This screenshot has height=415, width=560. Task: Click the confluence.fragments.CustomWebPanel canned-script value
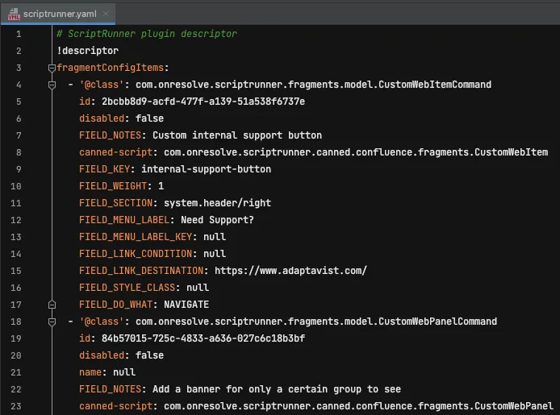coord(358,406)
